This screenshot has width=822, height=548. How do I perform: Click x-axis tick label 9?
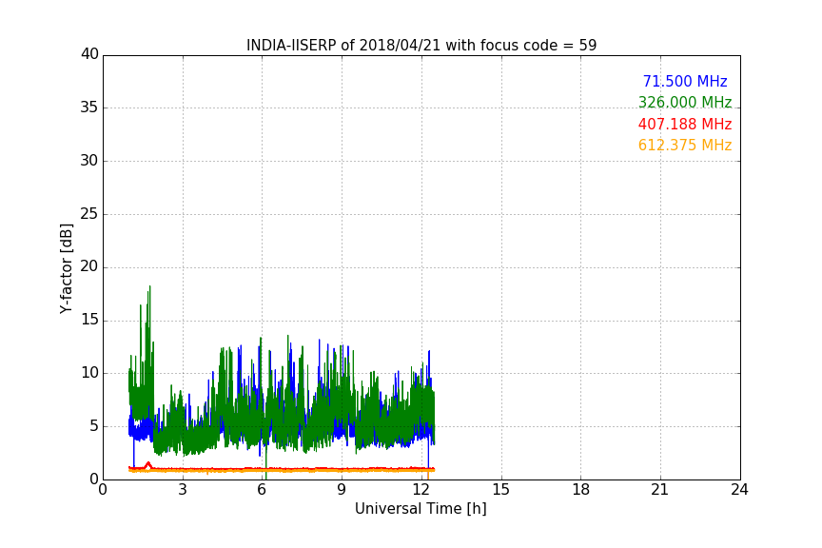click(342, 490)
